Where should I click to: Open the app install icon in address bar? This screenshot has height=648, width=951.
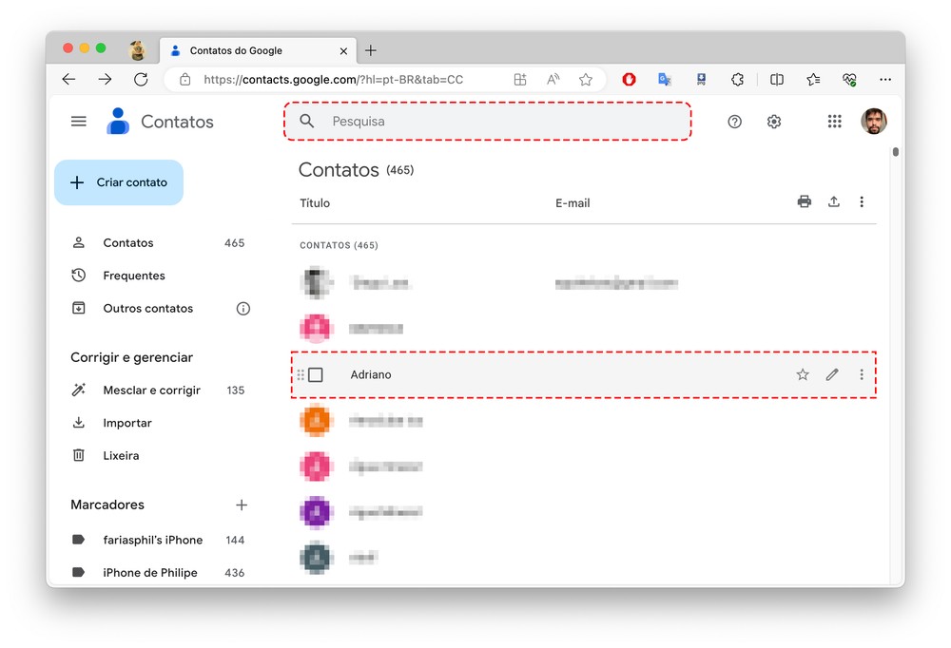tap(520, 80)
